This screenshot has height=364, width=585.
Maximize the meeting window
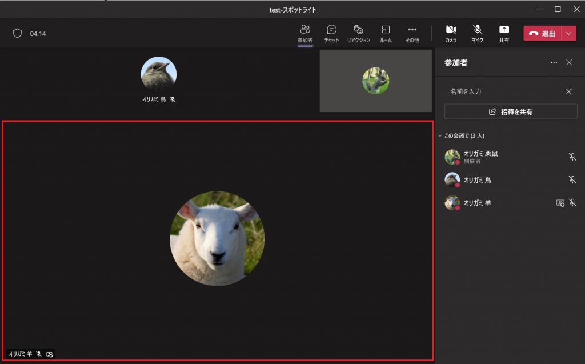coord(558,9)
